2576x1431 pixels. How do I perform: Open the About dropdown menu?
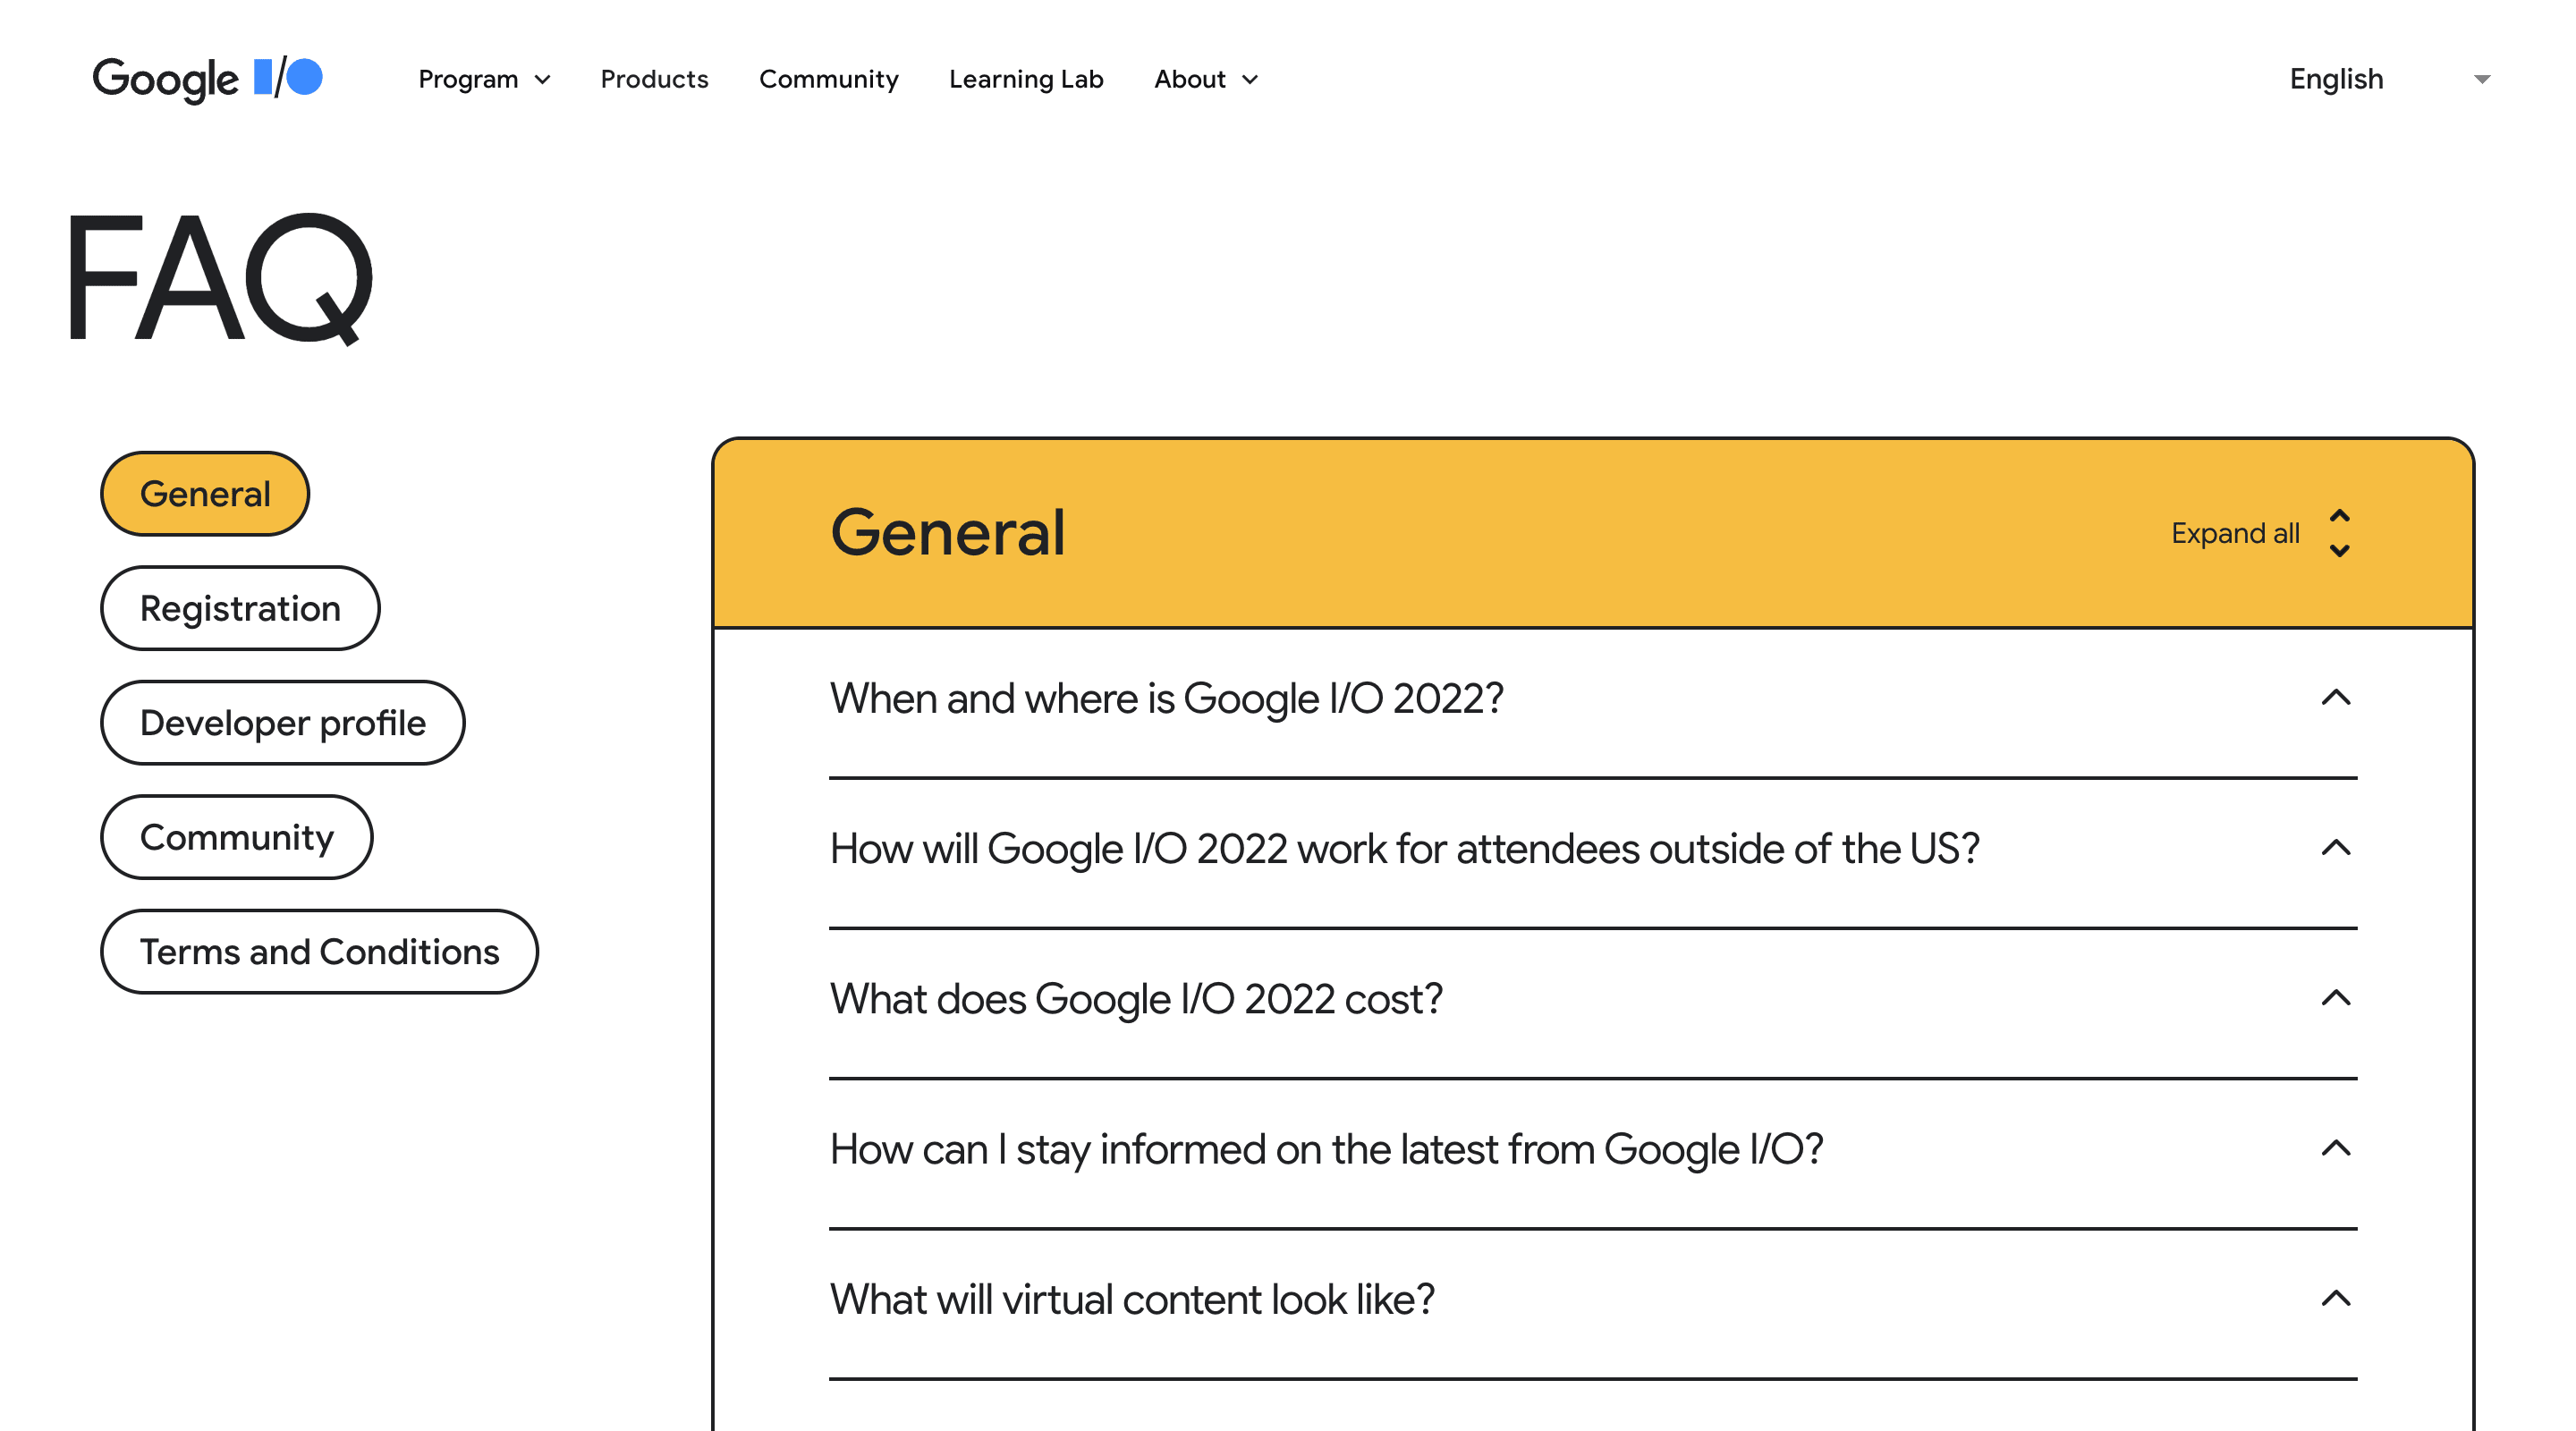pyautogui.click(x=1205, y=80)
